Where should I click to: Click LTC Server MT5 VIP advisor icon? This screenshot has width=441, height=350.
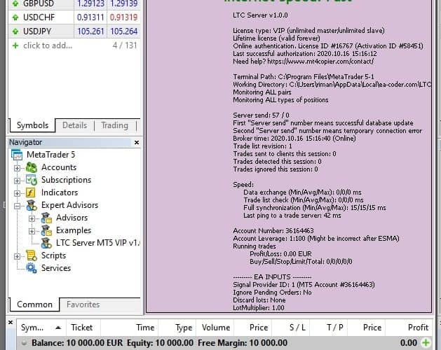click(46, 244)
